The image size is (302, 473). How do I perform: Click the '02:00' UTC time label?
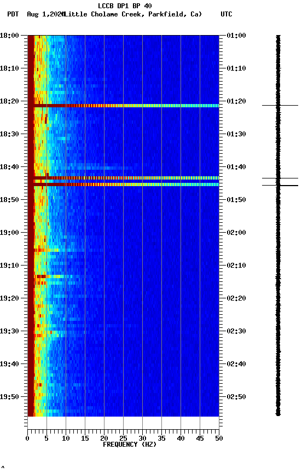[x=236, y=233]
